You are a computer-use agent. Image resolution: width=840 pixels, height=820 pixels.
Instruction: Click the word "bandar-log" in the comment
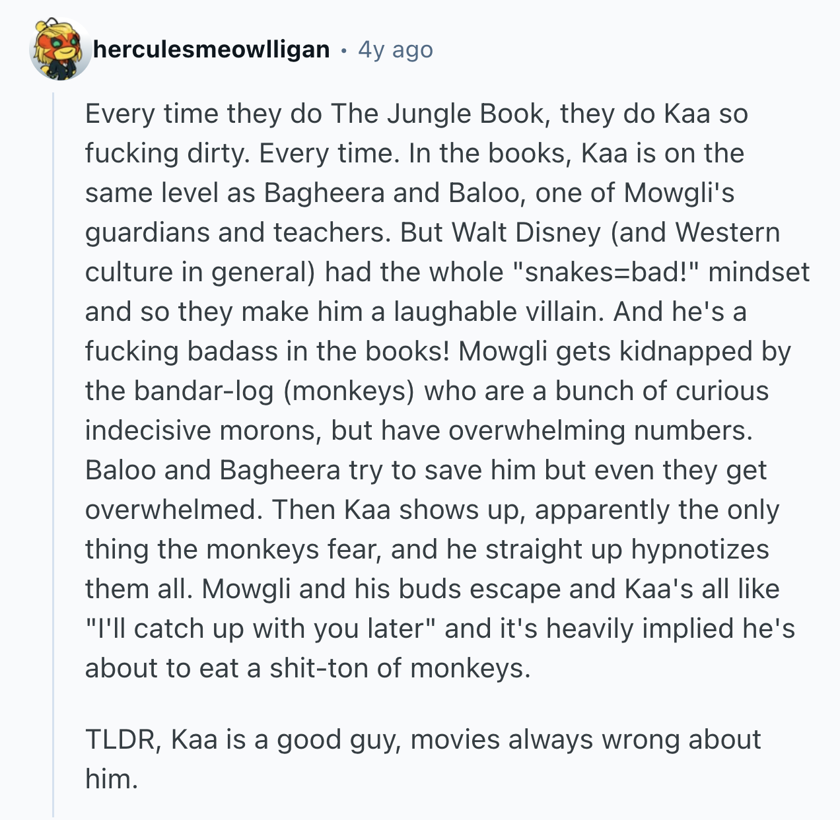pyautogui.click(x=203, y=391)
